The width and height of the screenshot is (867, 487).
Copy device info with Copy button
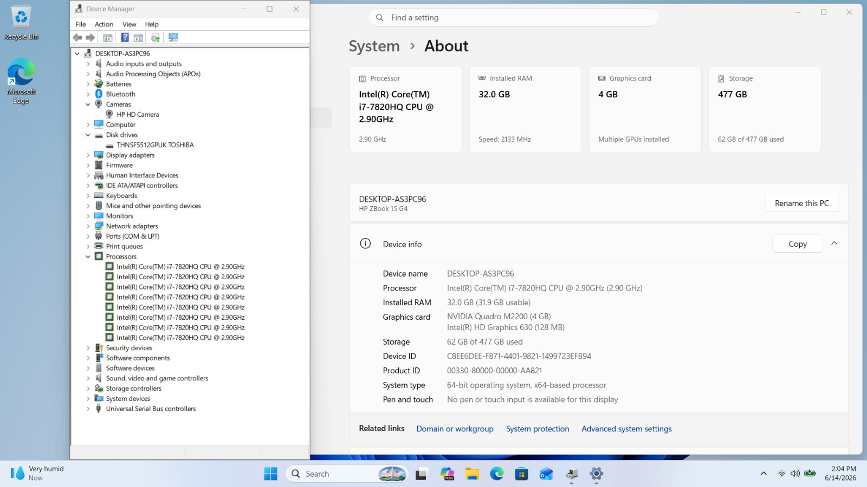798,244
